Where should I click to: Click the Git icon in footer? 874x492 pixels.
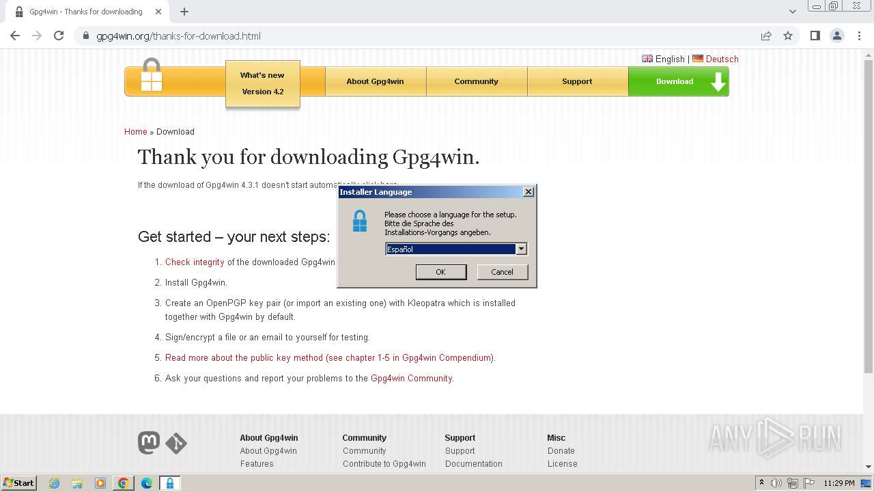pos(176,443)
